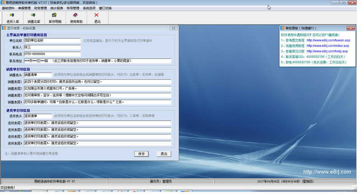Click the 单位名称 input field
The image size is (361, 194).
(x=52, y=41)
